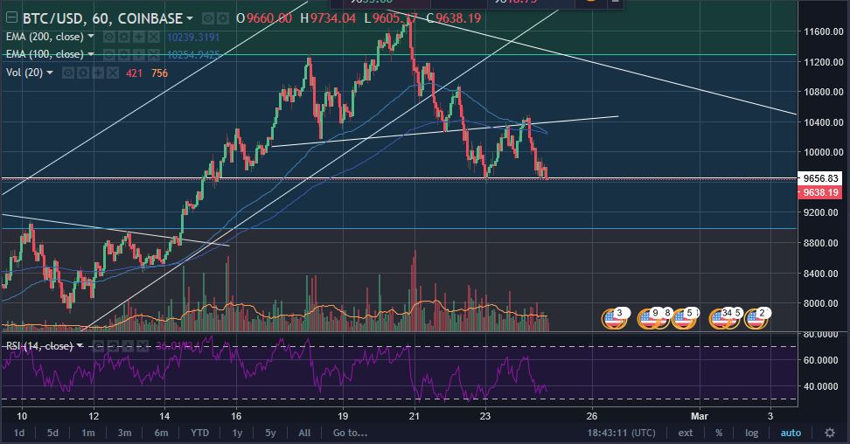Open the US economic event marker labeled 34

pos(720,318)
